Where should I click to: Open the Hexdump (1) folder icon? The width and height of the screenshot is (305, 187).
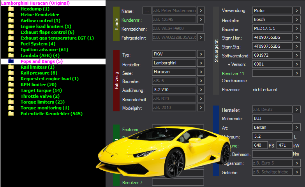tap(11, 9)
